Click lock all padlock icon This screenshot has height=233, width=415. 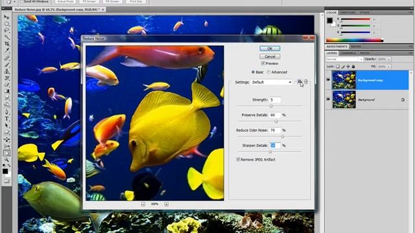(353, 67)
